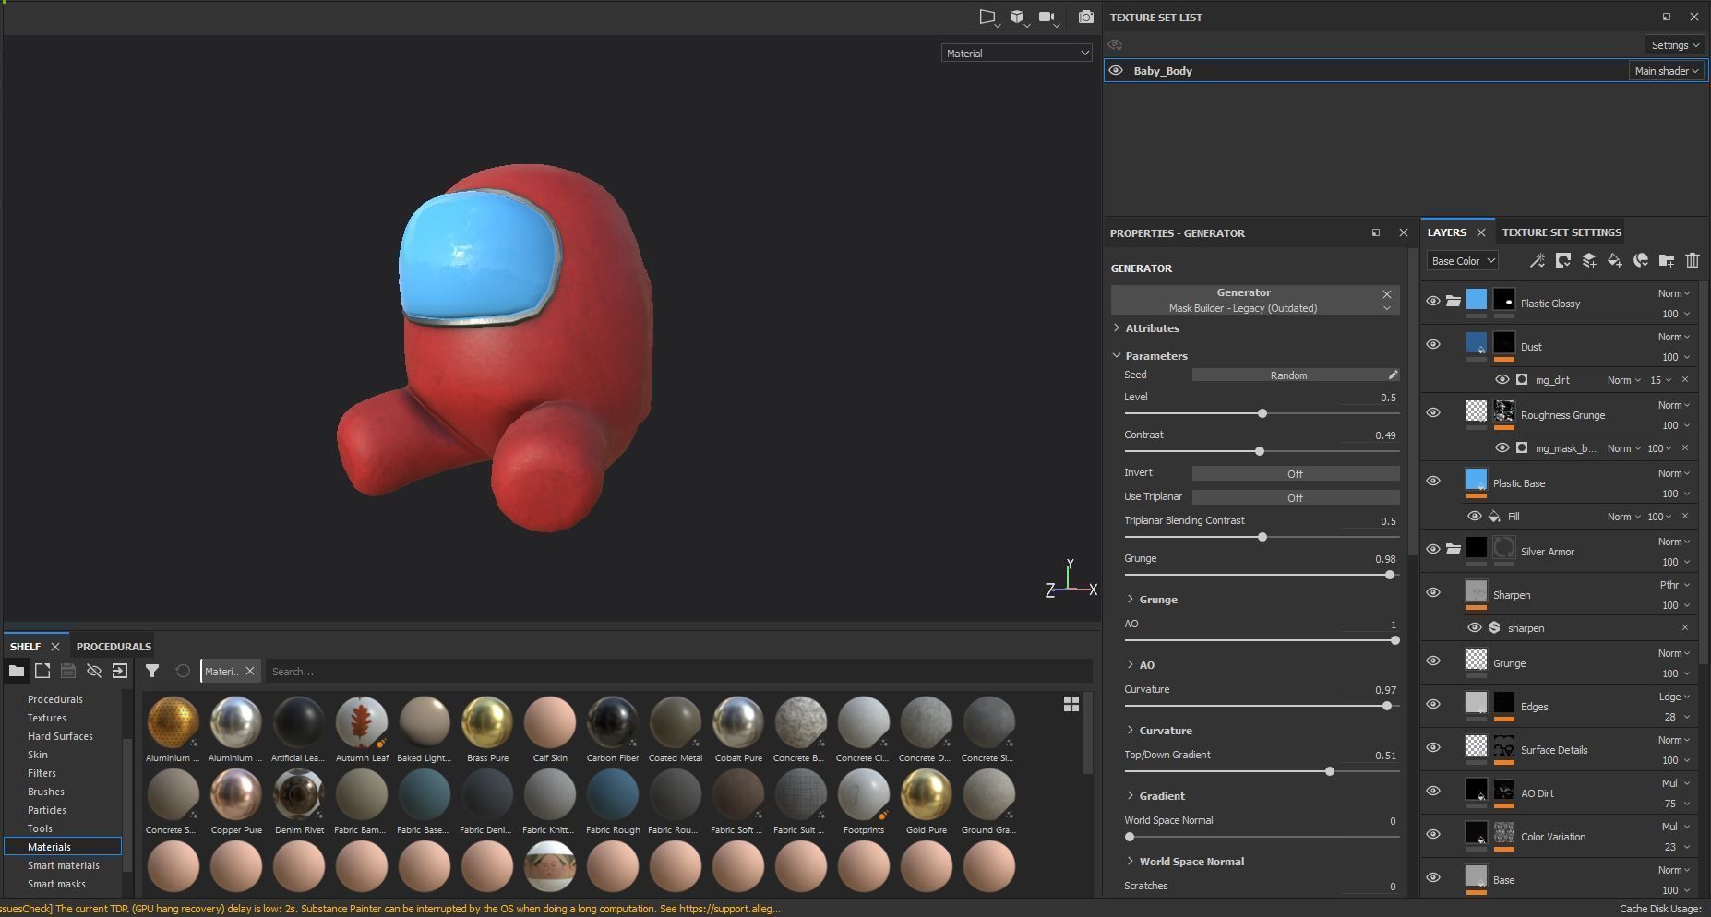
Task: Open the shelf filter funnel
Action: [152, 671]
